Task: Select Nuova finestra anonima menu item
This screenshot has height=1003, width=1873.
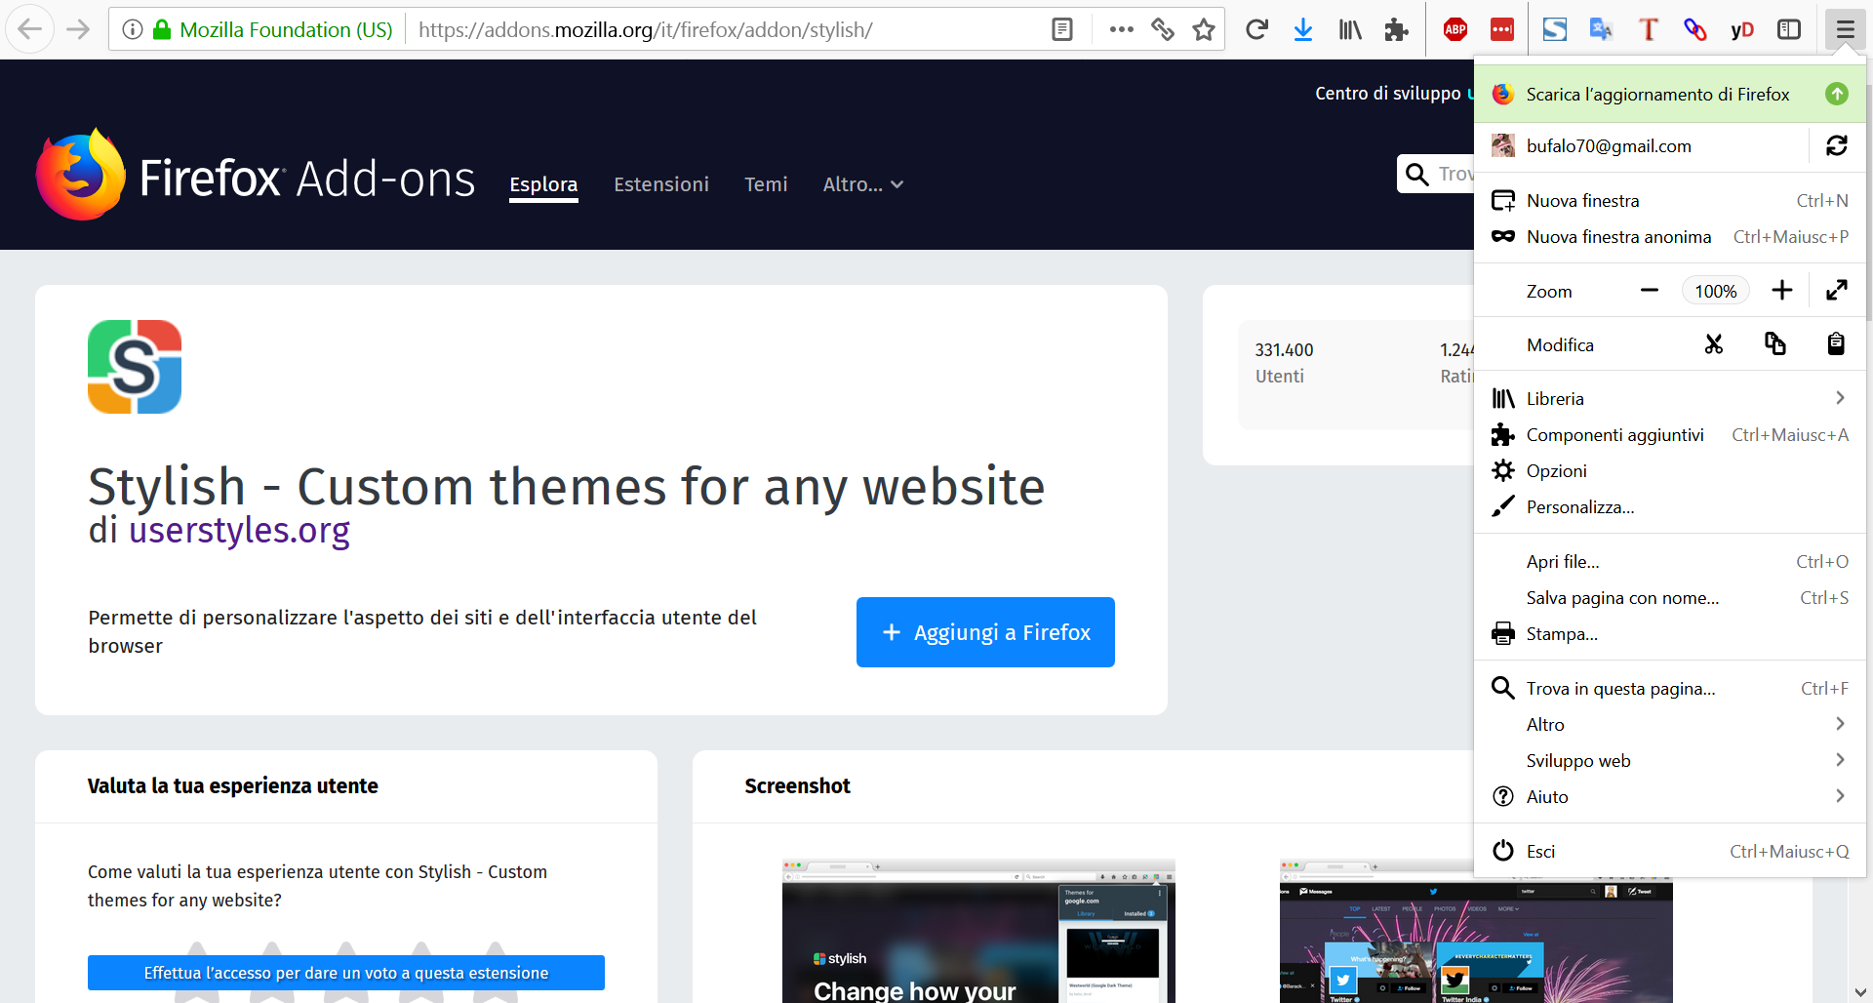Action: coord(1670,236)
